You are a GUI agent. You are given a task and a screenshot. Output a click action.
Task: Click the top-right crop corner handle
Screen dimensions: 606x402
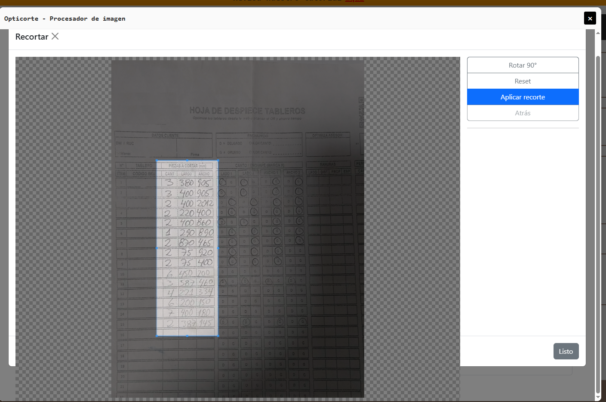(x=218, y=161)
